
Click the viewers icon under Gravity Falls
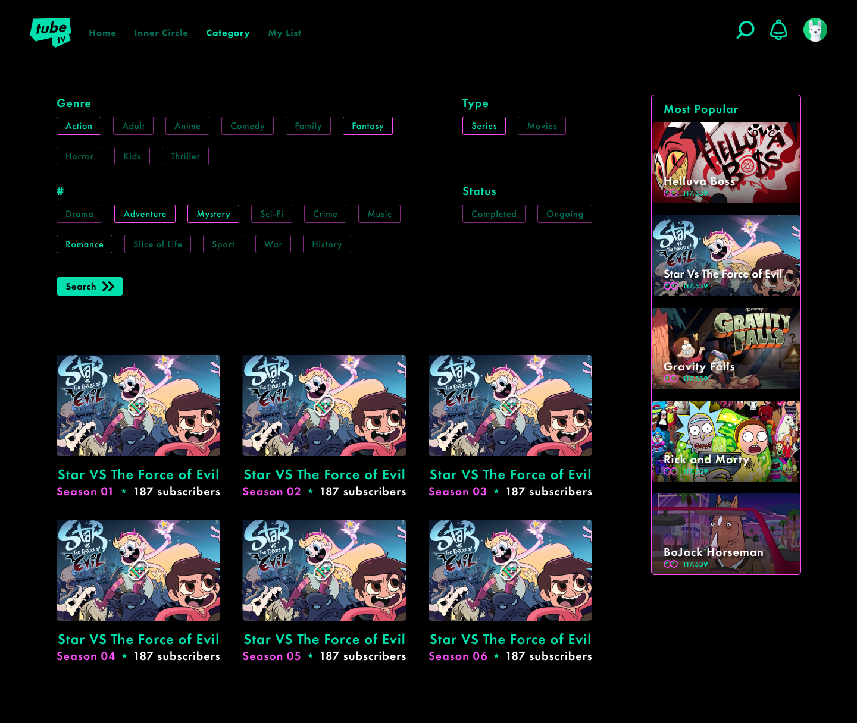pos(671,379)
